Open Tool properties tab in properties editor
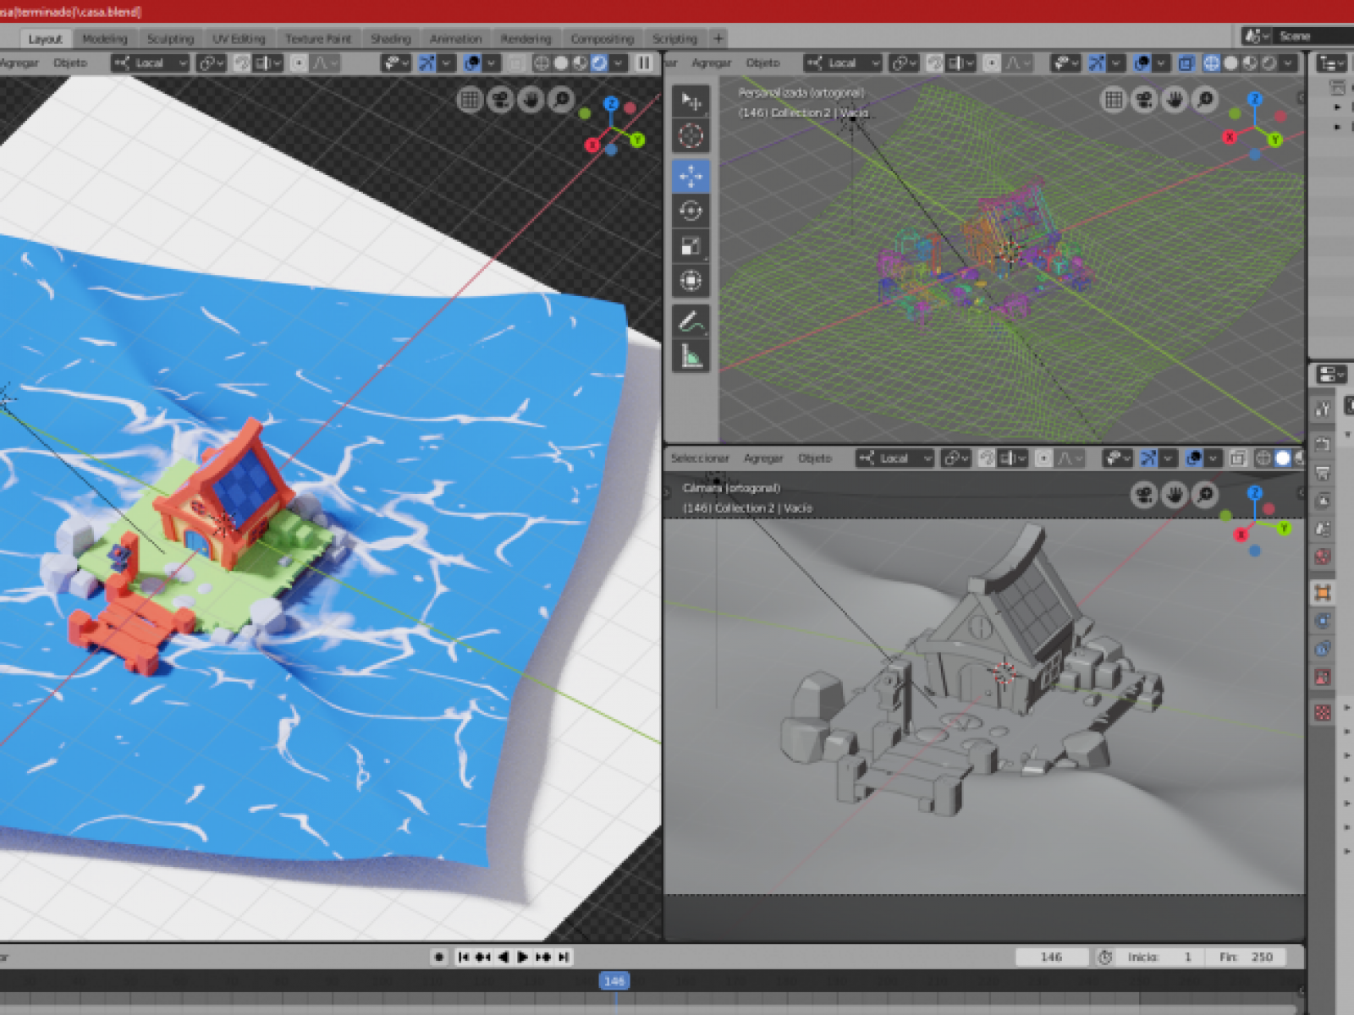Image resolution: width=1354 pixels, height=1015 pixels. 1323,409
